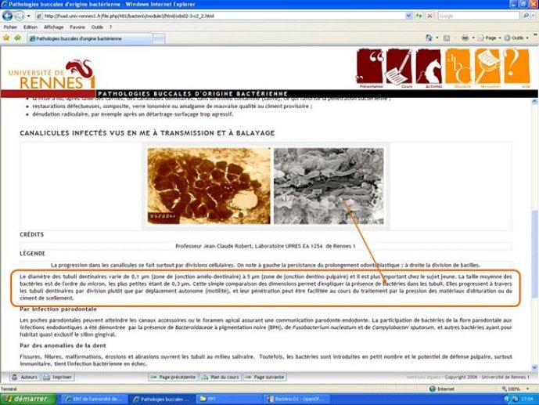Click the Par des anomalies de la dent heading
This screenshot has width=539, height=405.
pos(63,345)
